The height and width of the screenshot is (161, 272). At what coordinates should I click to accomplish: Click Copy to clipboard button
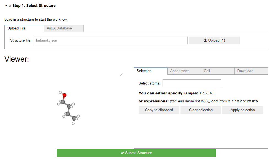click(159, 110)
